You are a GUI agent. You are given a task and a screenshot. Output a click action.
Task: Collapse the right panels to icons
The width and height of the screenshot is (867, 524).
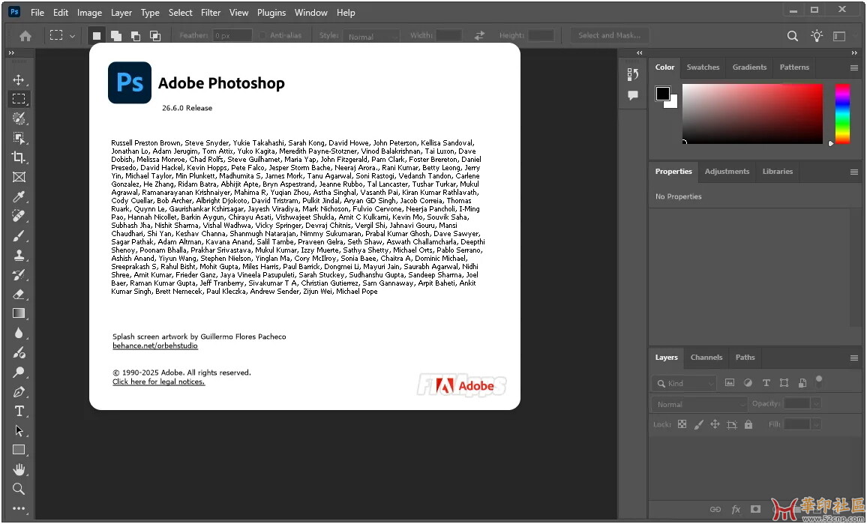[x=854, y=52]
